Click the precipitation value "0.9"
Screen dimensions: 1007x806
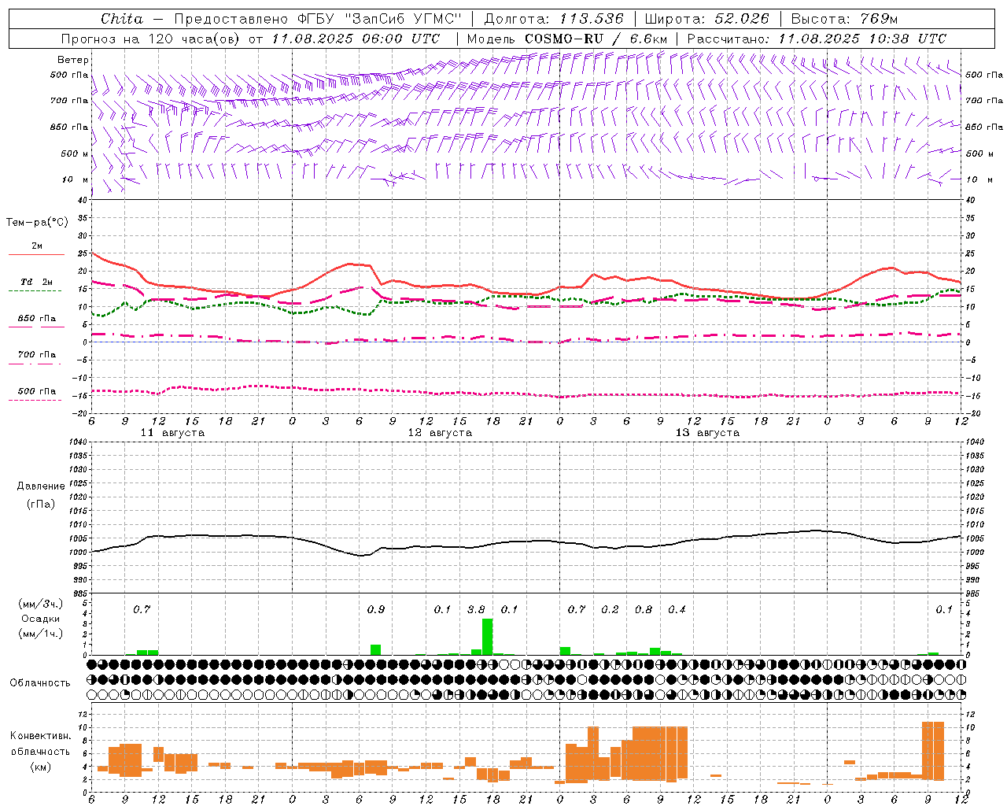click(x=376, y=609)
